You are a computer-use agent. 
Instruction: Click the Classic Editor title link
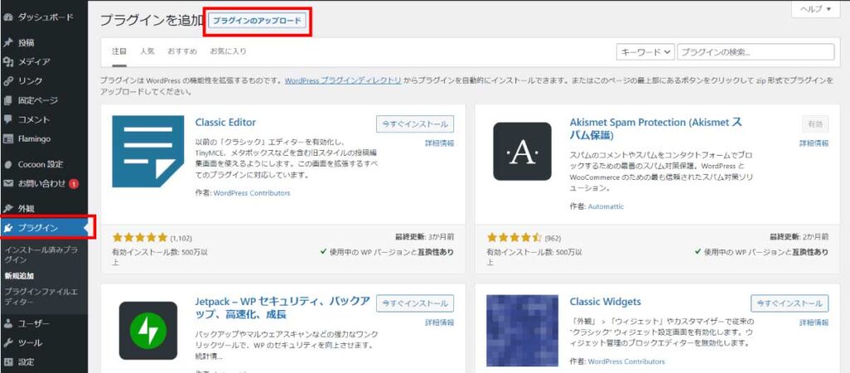coord(226,122)
